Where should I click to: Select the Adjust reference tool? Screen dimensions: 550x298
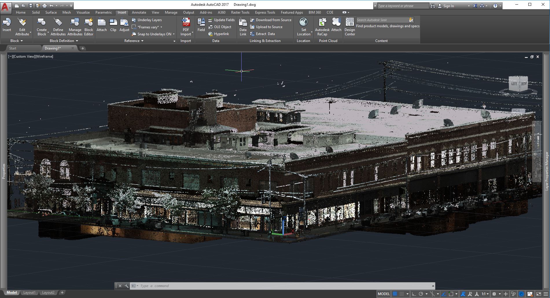124,25
